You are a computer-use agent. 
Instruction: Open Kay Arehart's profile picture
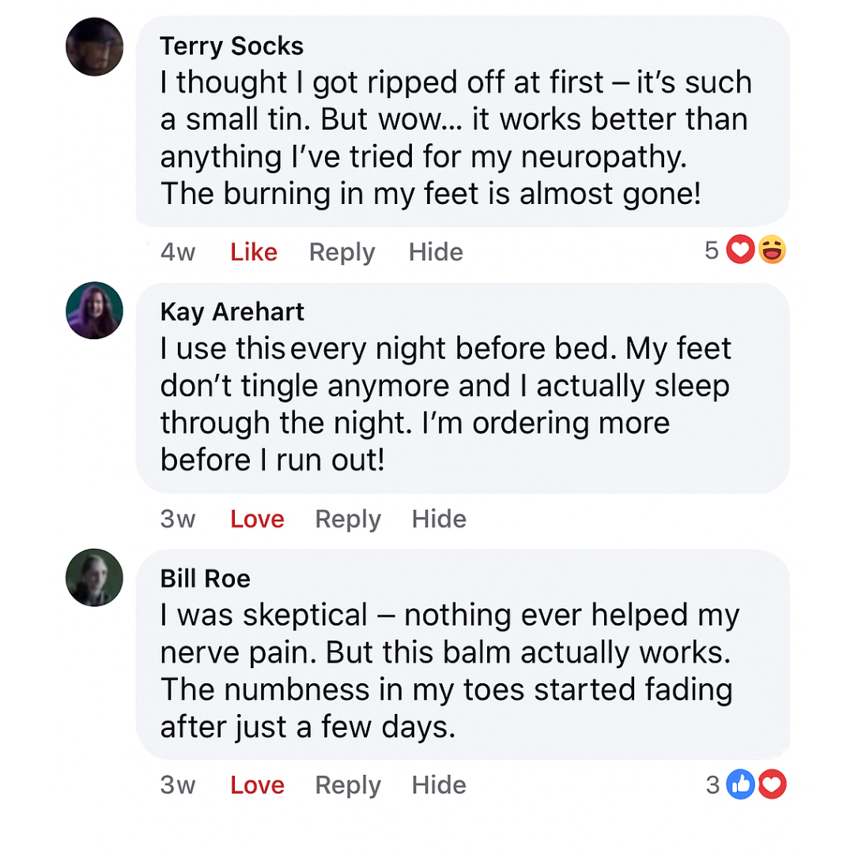point(95,311)
